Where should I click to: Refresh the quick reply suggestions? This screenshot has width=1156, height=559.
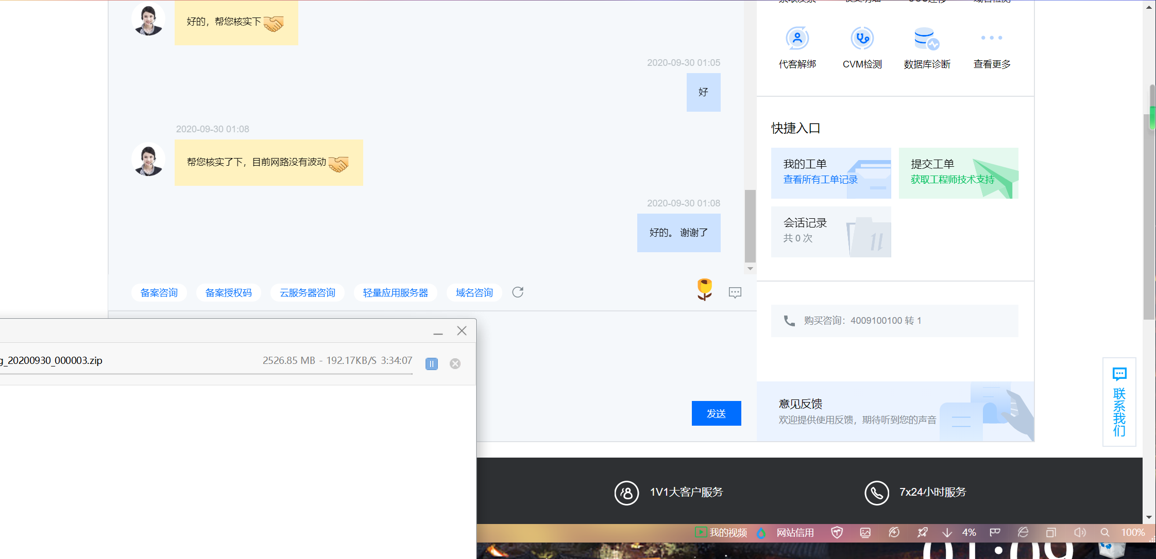(x=518, y=292)
